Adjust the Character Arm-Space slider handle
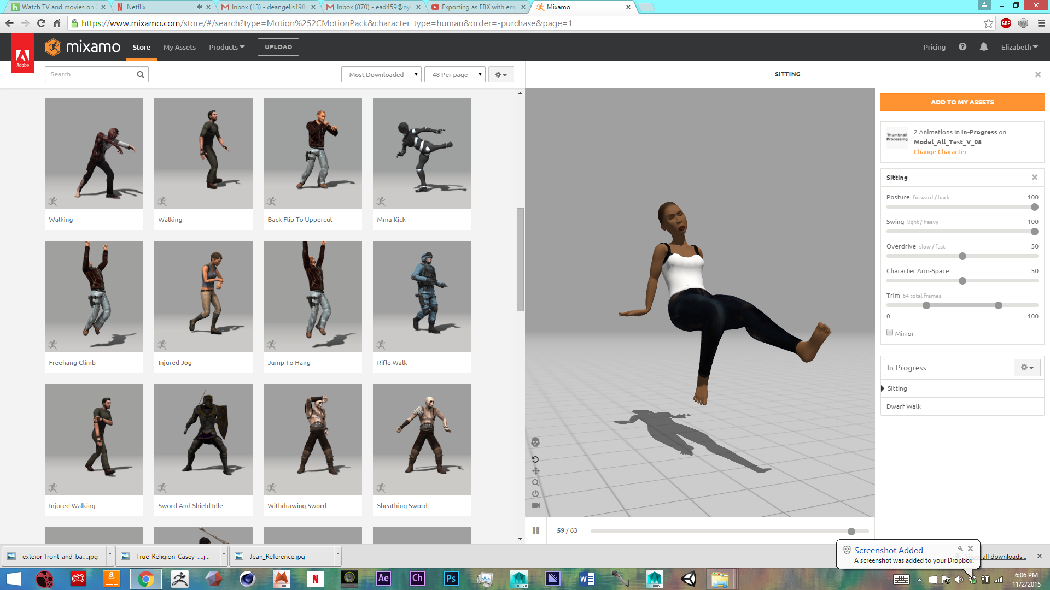The width and height of the screenshot is (1050, 590). (962, 281)
